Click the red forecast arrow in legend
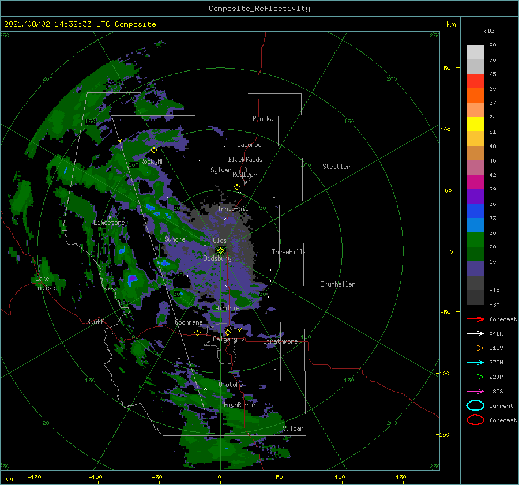Screen dimensions: 519x485 (475, 319)
